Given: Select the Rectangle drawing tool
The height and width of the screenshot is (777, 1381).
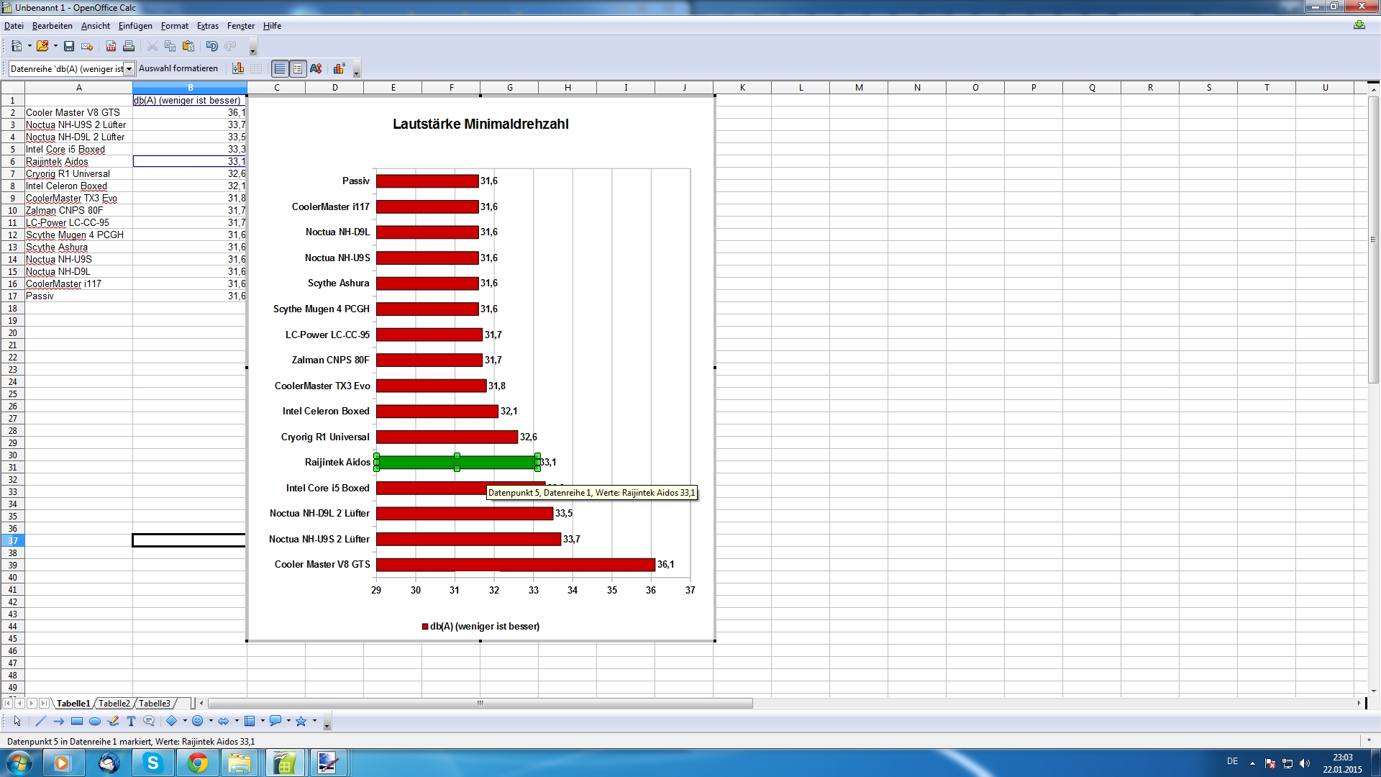Looking at the screenshot, I should point(77,721).
